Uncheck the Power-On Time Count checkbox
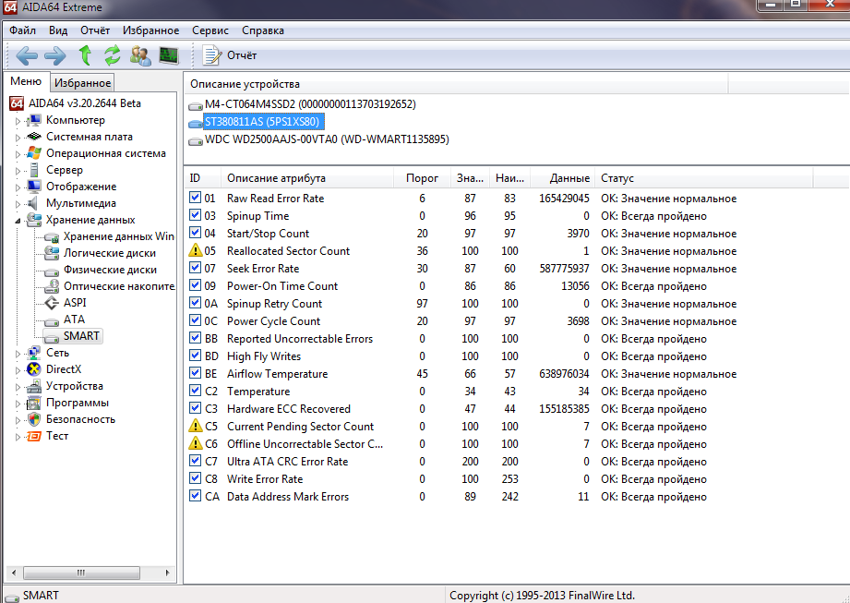The width and height of the screenshot is (850, 603). (x=195, y=285)
